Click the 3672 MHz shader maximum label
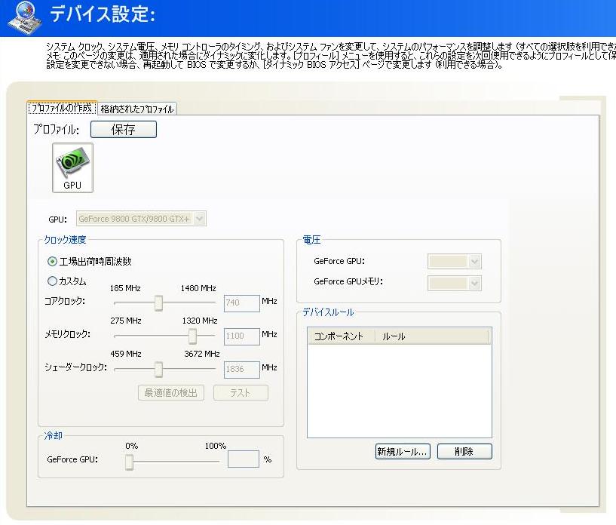Image resolution: width=616 pixels, height=525 pixels. point(202,354)
